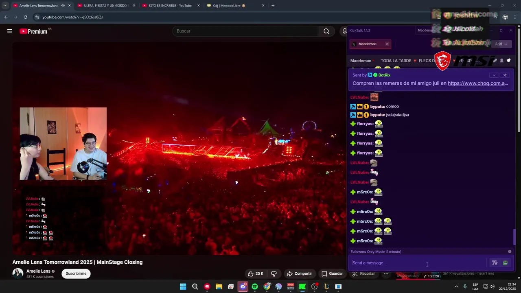The width and height of the screenshot is (521, 293).
Task: Switch ESP LAA keyboard language
Action: tap(475, 286)
